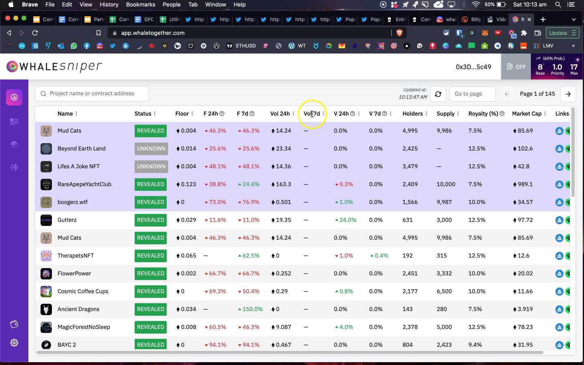The width and height of the screenshot is (584, 365).
Task: Open the Vol 7d column options menu
Action: point(323,114)
